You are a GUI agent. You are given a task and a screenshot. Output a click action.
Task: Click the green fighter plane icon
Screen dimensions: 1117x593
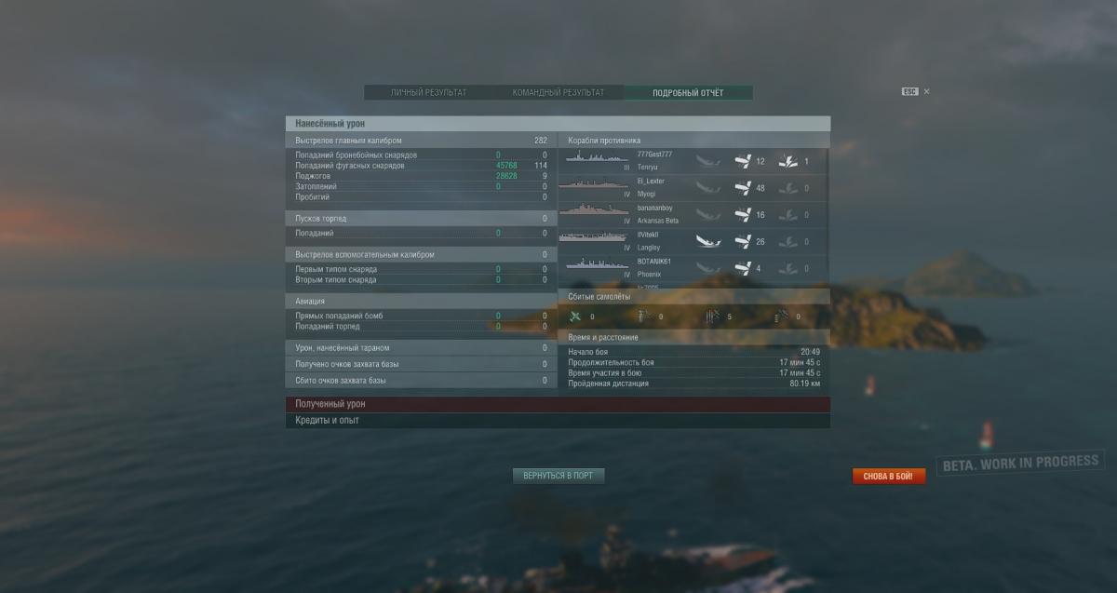click(575, 317)
